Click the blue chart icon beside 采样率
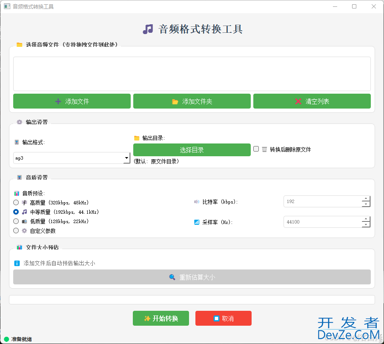This screenshot has height=344, width=384. (197, 222)
